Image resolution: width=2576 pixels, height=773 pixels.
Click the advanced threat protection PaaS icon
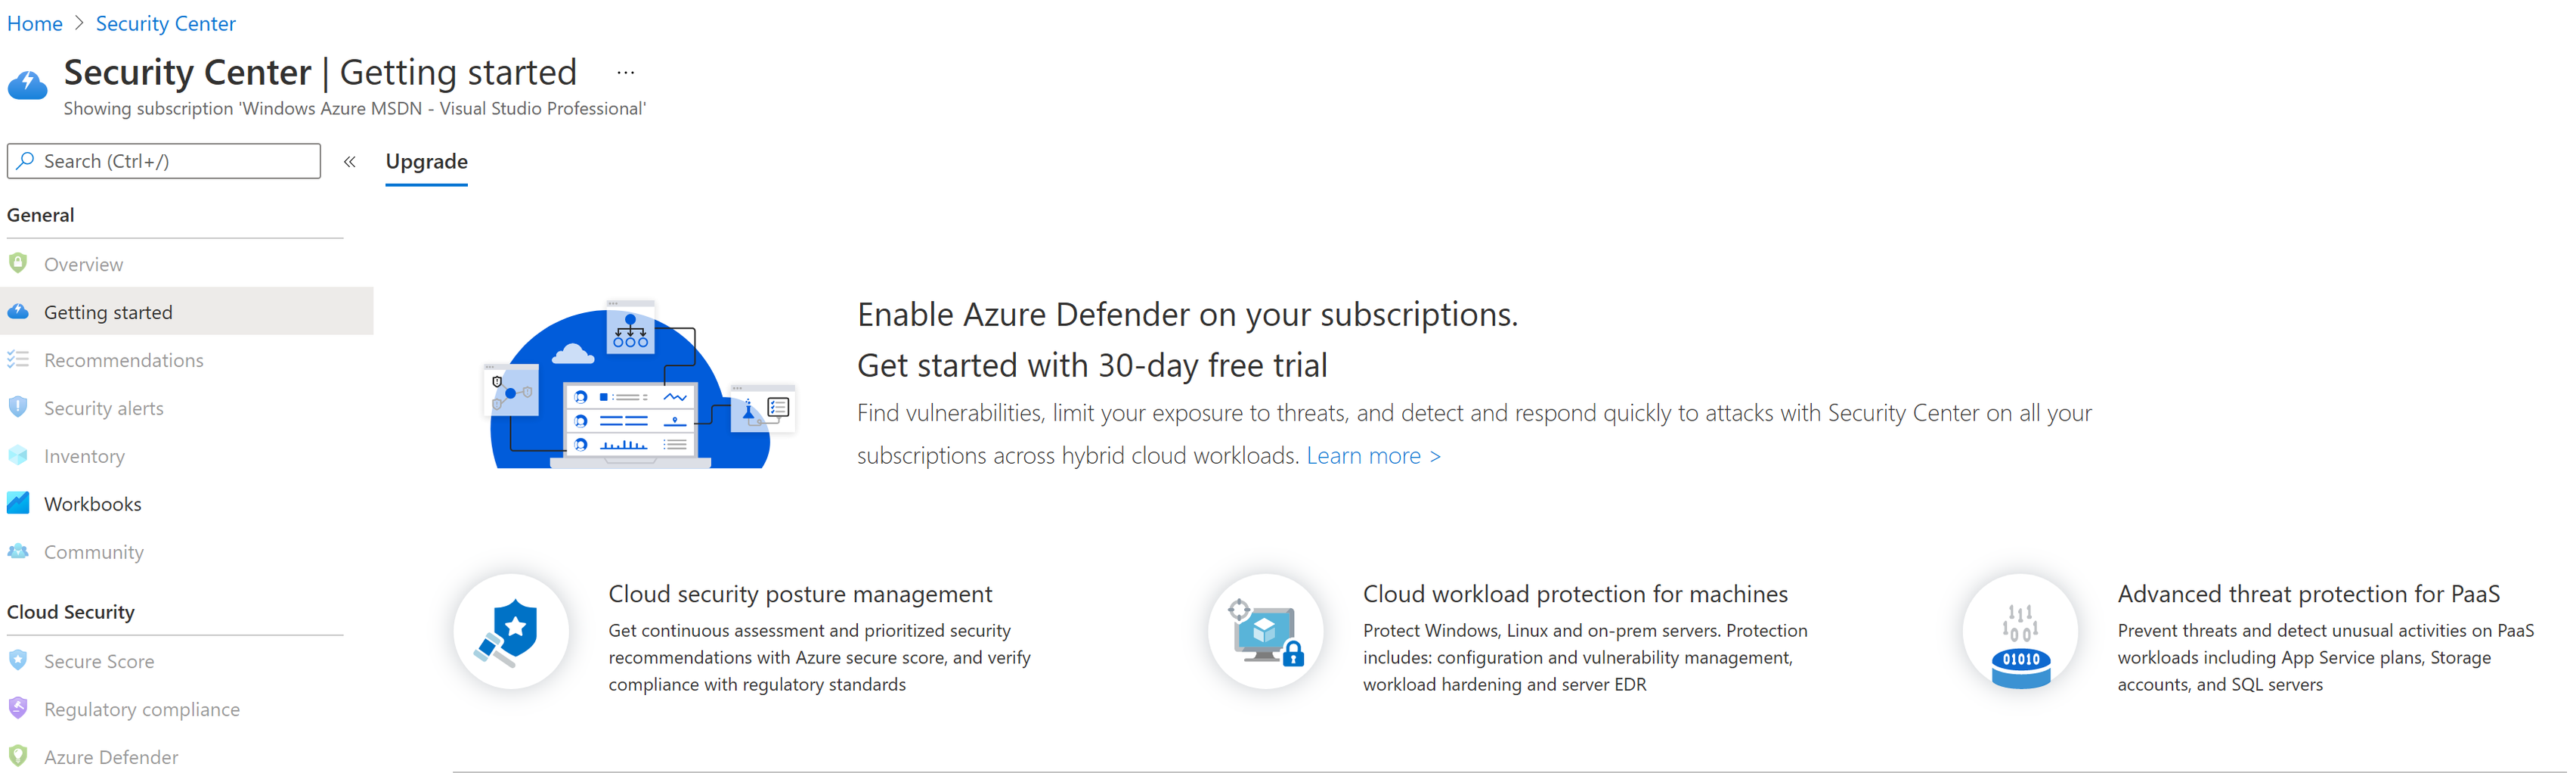(2020, 632)
